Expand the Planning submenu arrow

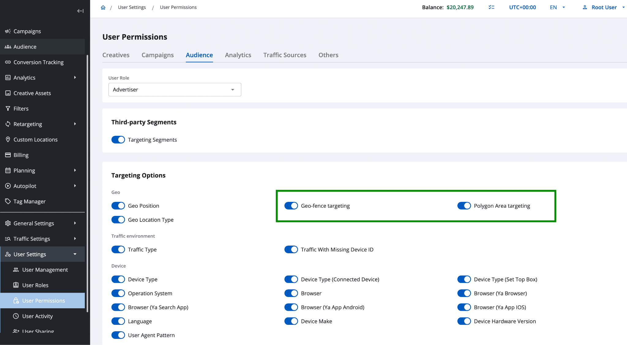point(75,170)
